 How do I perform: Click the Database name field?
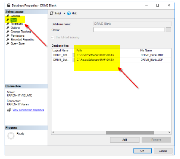[x=132, y=24]
